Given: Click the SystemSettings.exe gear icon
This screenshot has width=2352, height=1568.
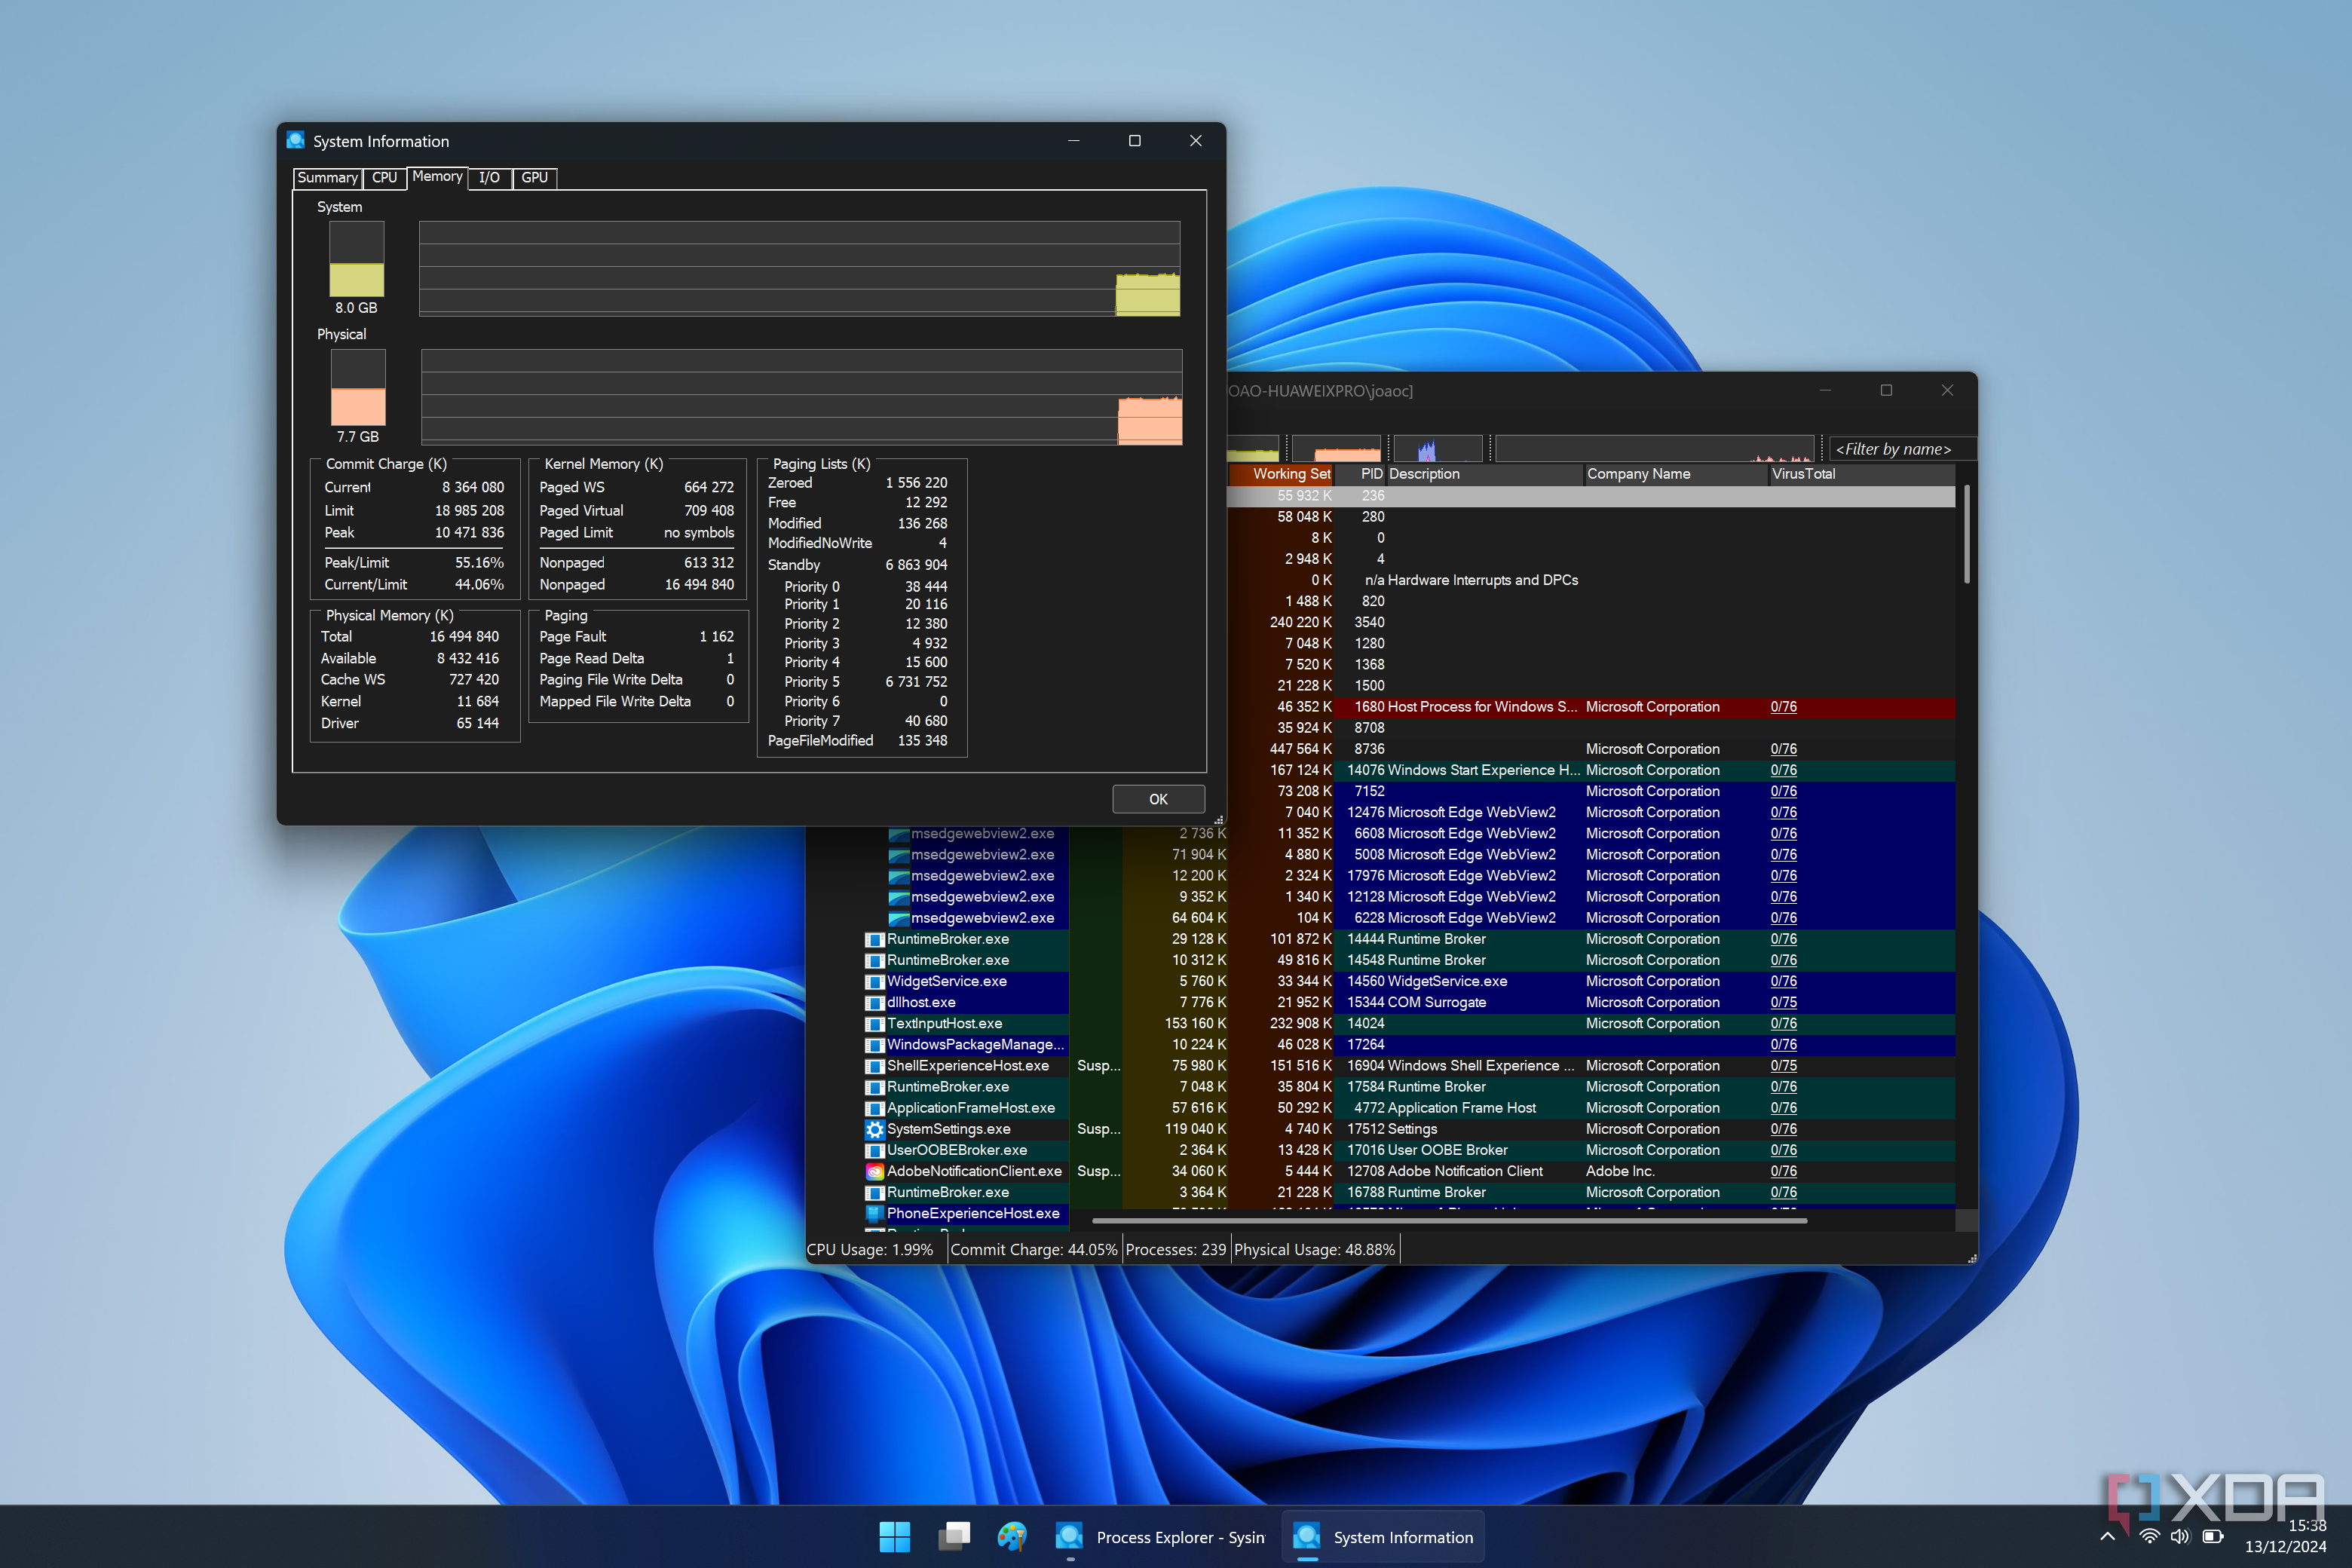Looking at the screenshot, I should pos(875,1129).
